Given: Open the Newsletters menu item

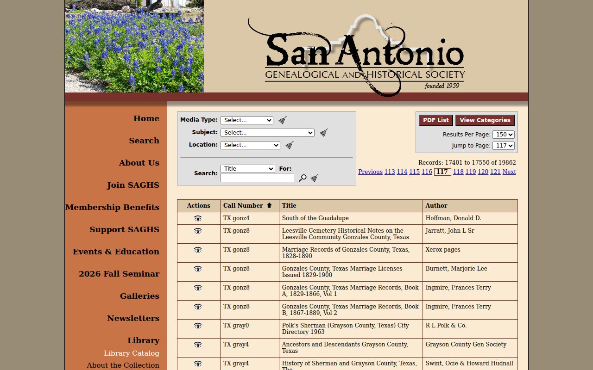Looking at the screenshot, I should click(133, 318).
